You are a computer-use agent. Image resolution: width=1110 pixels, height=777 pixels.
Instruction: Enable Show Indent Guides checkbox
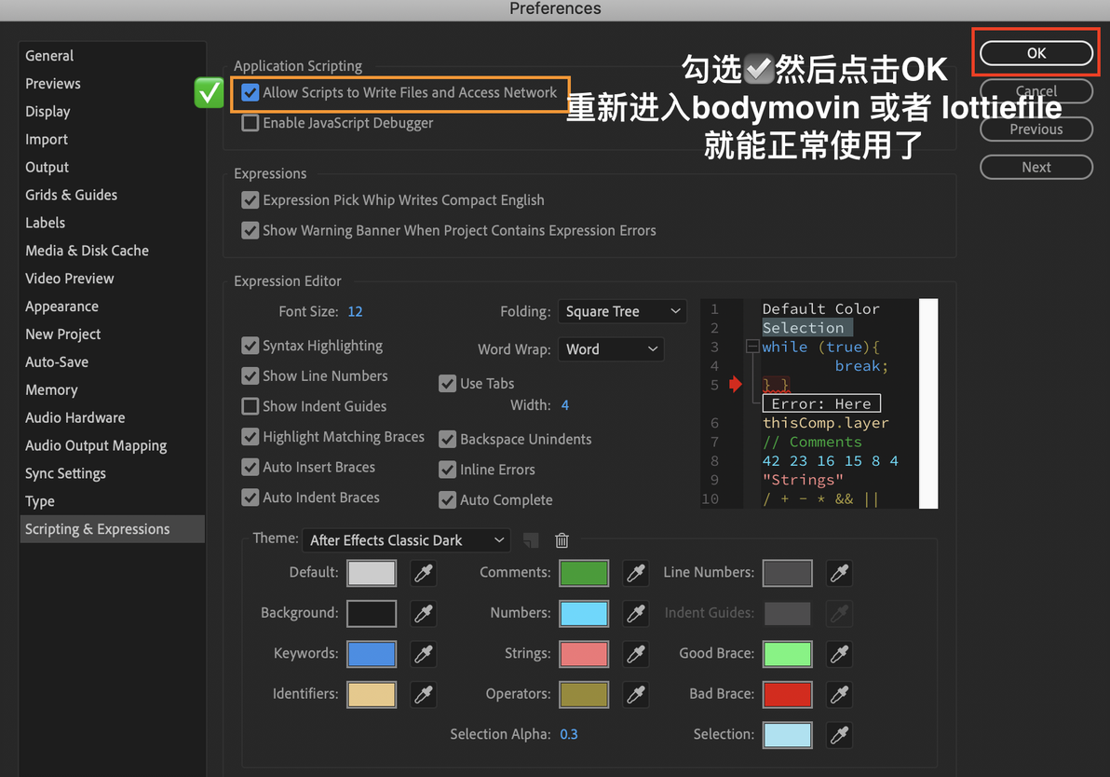pyautogui.click(x=250, y=406)
